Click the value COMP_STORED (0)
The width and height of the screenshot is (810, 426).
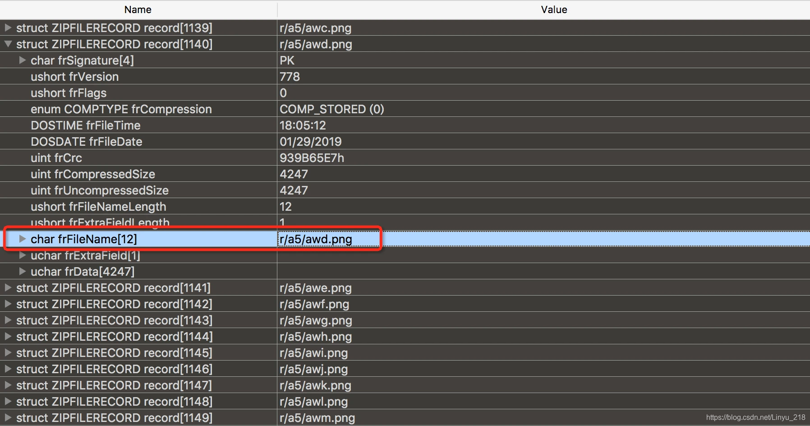[x=332, y=109]
